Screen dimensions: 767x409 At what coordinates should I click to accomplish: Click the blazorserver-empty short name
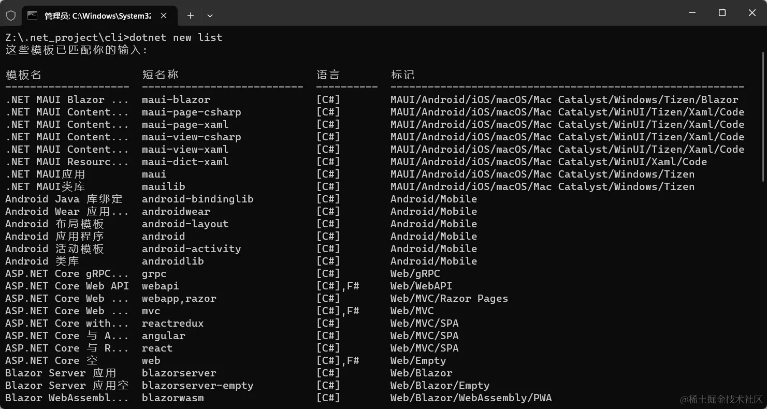point(198,385)
